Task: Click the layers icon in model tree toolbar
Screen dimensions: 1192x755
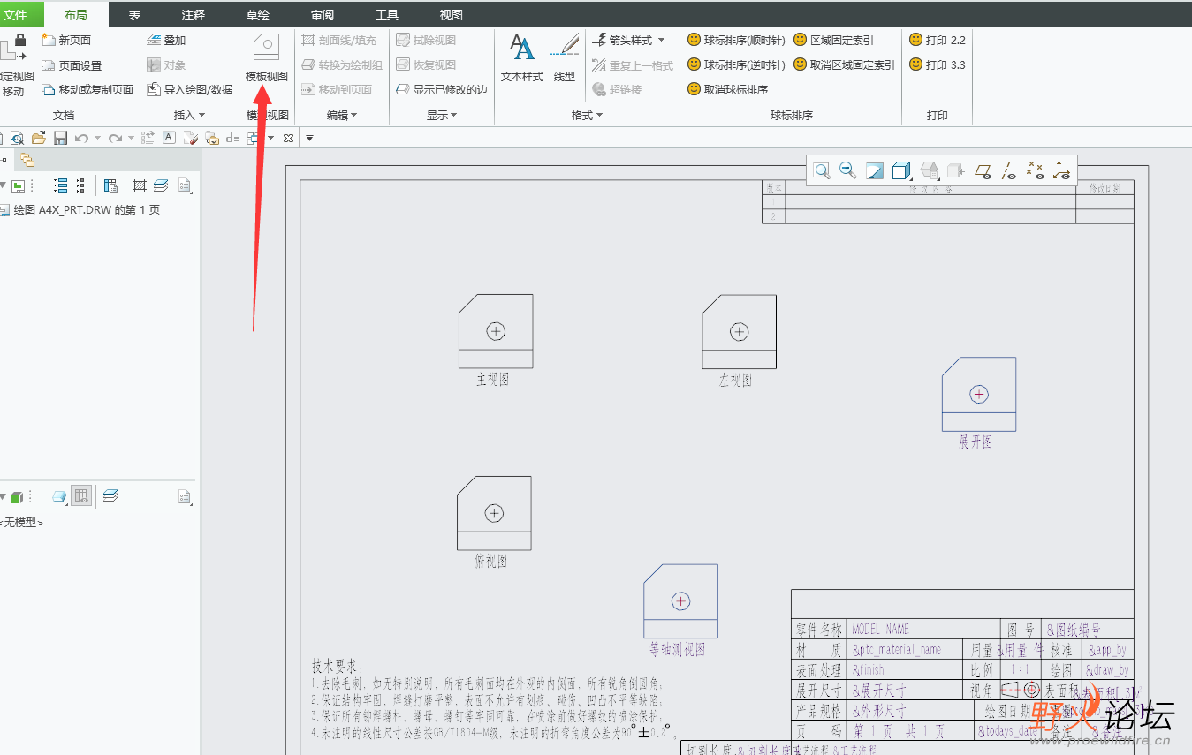Action: pos(110,496)
